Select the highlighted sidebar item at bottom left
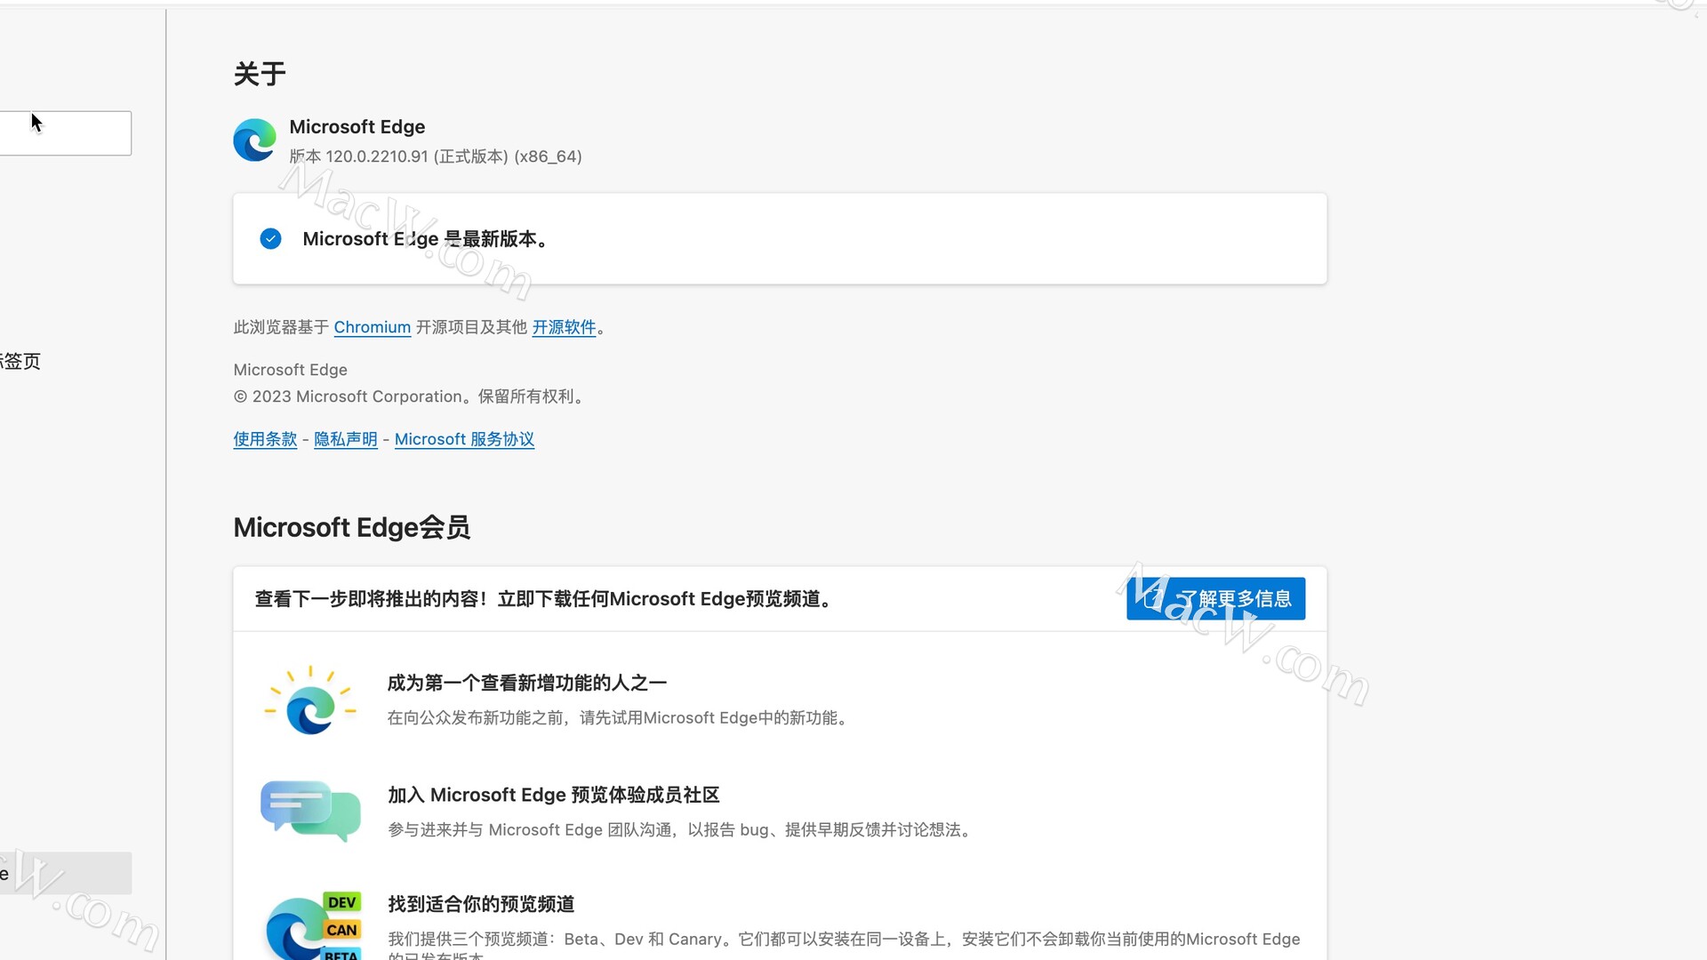The width and height of the screenshot is (1707, 960). (66, 873)
